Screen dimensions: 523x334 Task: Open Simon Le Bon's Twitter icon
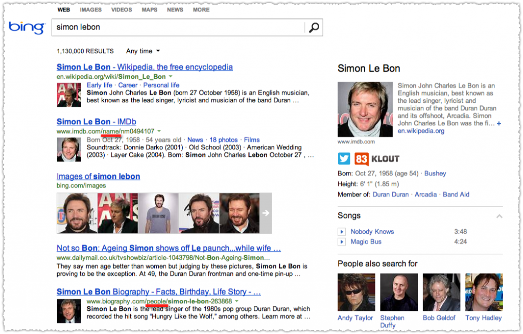point(344,159)
